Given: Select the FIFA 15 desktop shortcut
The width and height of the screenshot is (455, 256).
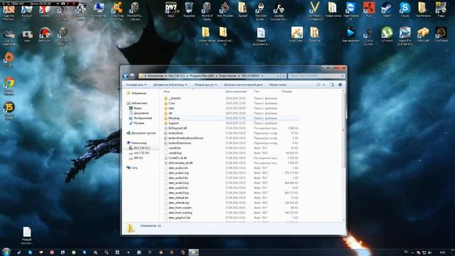Looking at the screenshot, I should (x=9, y=111).
